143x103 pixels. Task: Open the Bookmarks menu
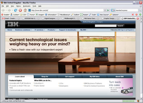click(x=27, y=6)
